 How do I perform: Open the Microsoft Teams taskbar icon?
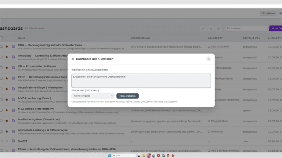(148, 156)
